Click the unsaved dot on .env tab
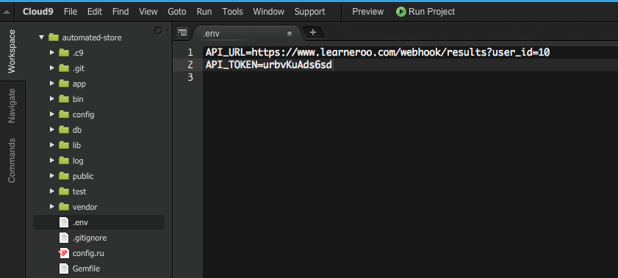This screenshot has width=618, height=278. [290, 34]
